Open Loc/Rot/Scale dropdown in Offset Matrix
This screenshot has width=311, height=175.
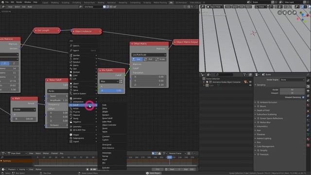point(149,55)
